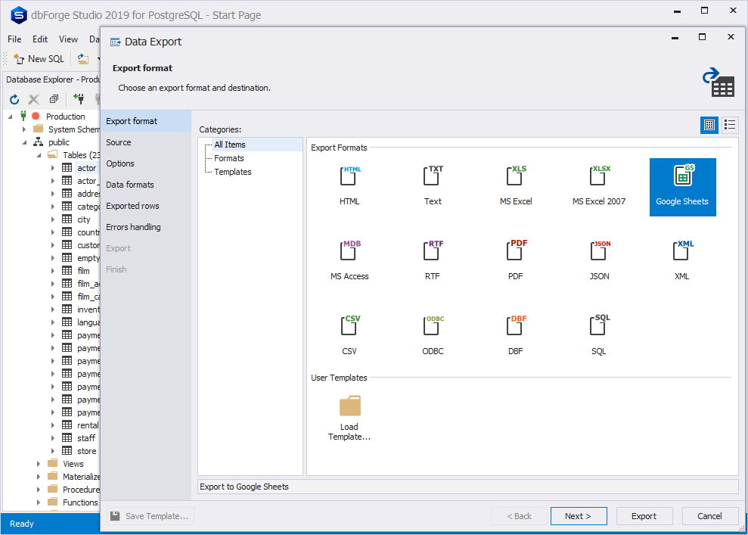Click the Export button
Image resolution: width=748 pixels, height=535 pixels.
pos(644,516)
